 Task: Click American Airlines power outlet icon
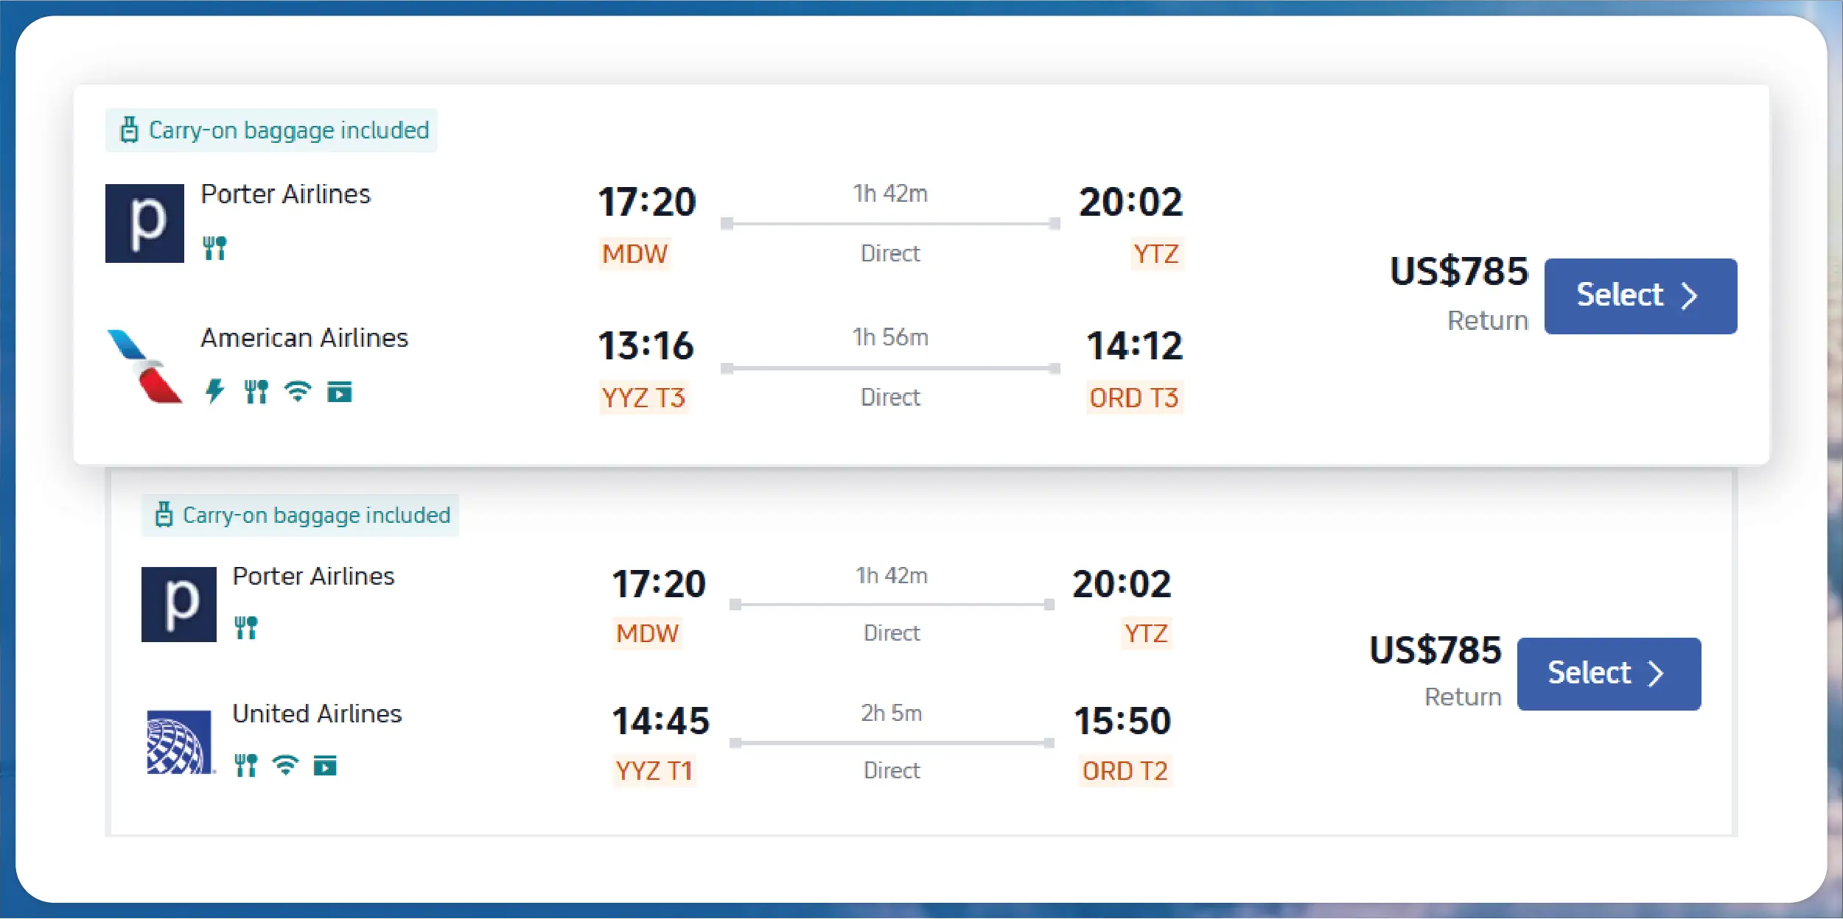pyautogui.click(x=214, y=391)
